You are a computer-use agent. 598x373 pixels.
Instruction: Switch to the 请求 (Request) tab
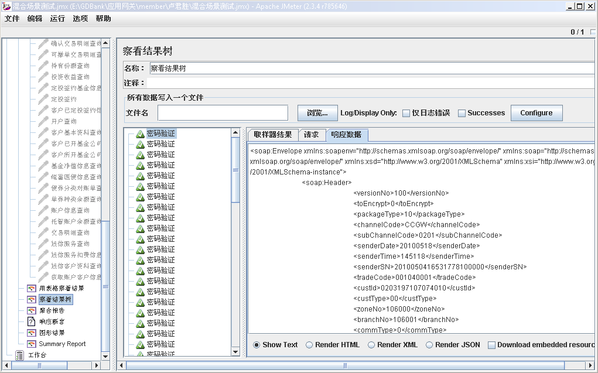[x=312, y=134]
